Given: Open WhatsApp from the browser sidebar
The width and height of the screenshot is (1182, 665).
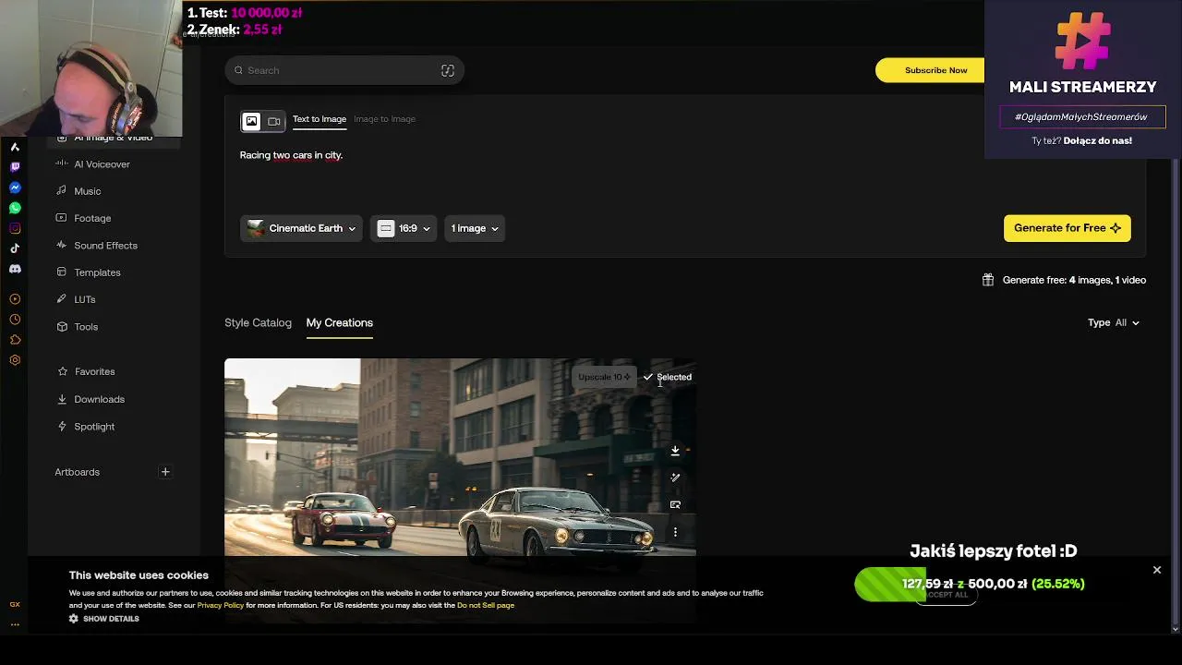Looking at the screenshot, I should coord(15,208).
